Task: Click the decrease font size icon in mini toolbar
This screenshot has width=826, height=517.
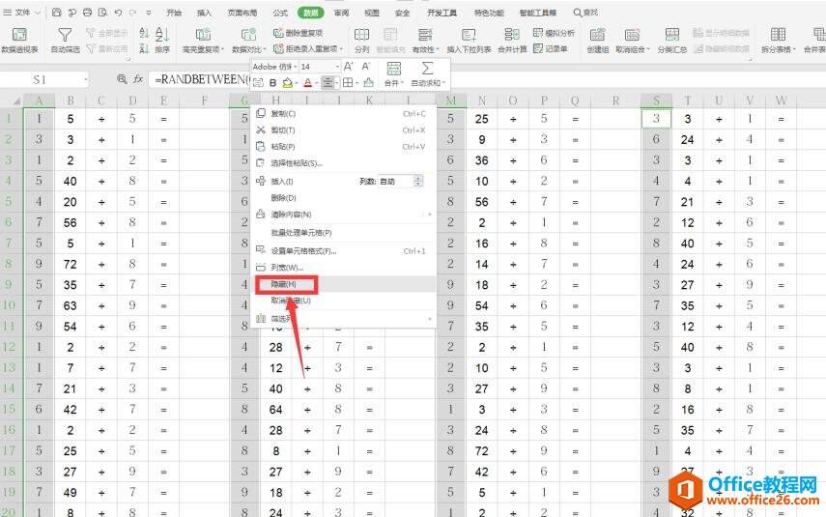Action: [x=366, y=67]
